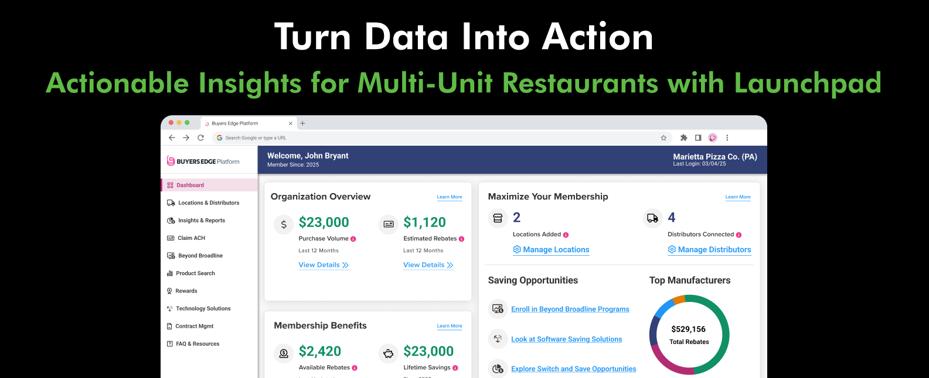Open the Dashboard sidebar item
This screenshot has width=929, height=378.
click(209, 185)
